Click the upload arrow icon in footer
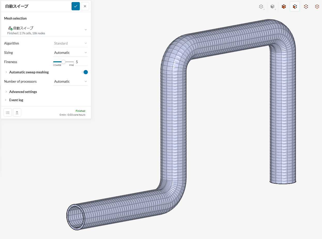This screenshot has width=322, height=239. pos(17,113)
